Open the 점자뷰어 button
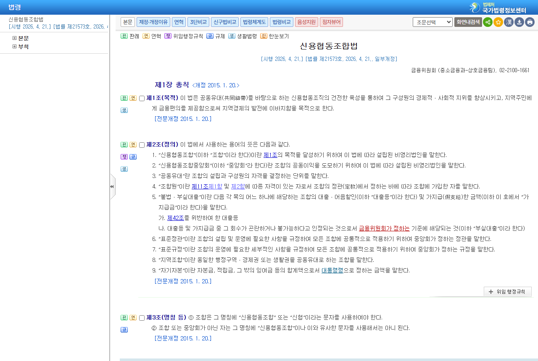The image size is (538, 361). (331, 22)
